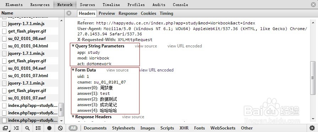The width and height of the screenshot is (318, 132).
Task: Collapse the Response Headers section
Action: coord(73,117)
